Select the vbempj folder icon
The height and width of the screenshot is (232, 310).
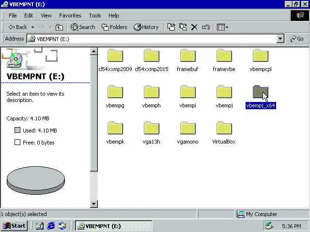[224, 92]
